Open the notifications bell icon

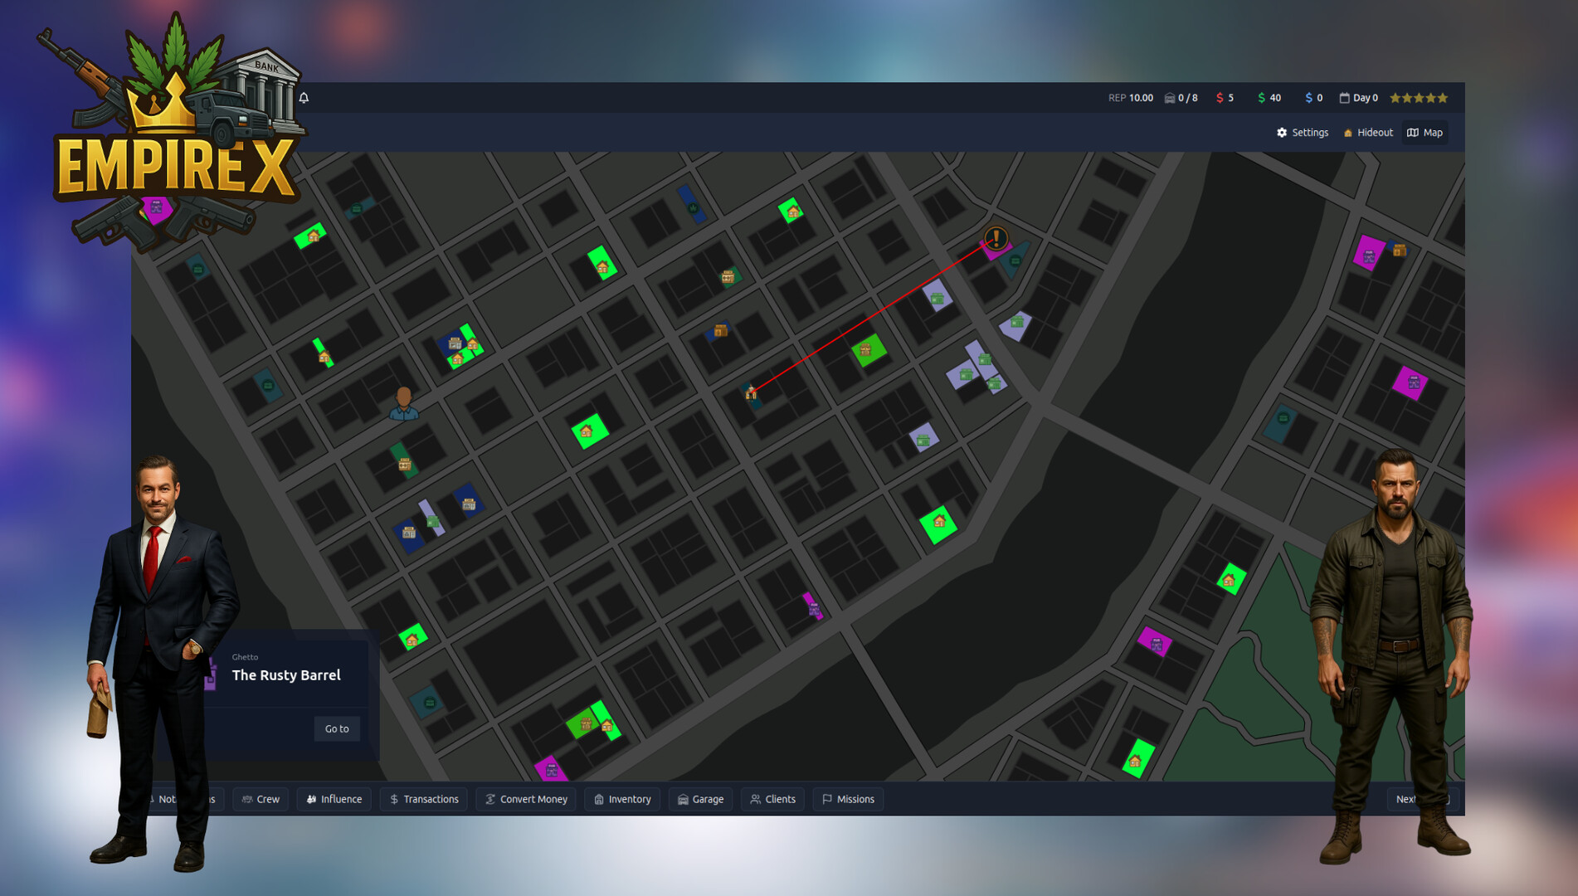point(304,98)
